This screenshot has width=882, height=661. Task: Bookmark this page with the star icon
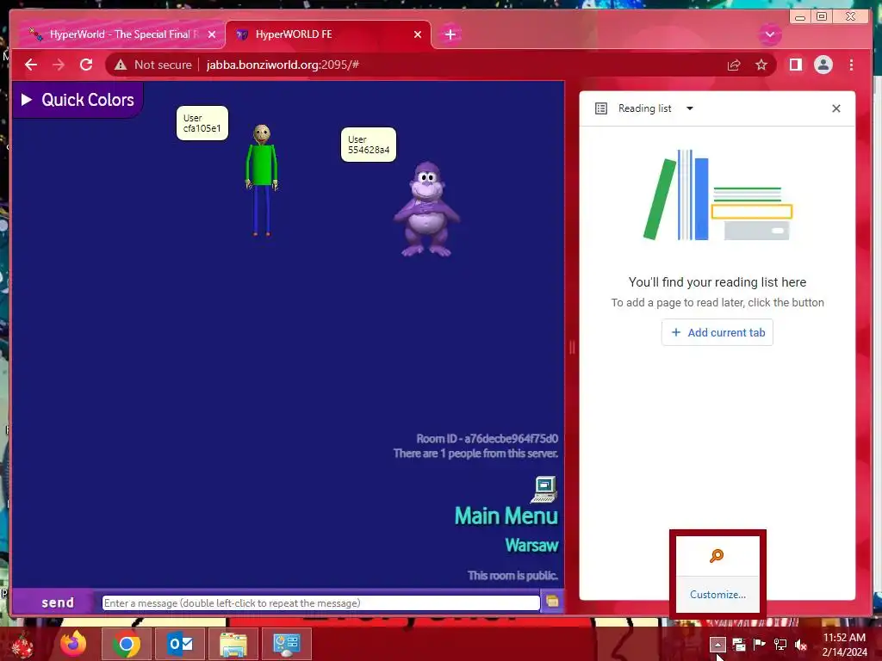(x=761, y=65)
